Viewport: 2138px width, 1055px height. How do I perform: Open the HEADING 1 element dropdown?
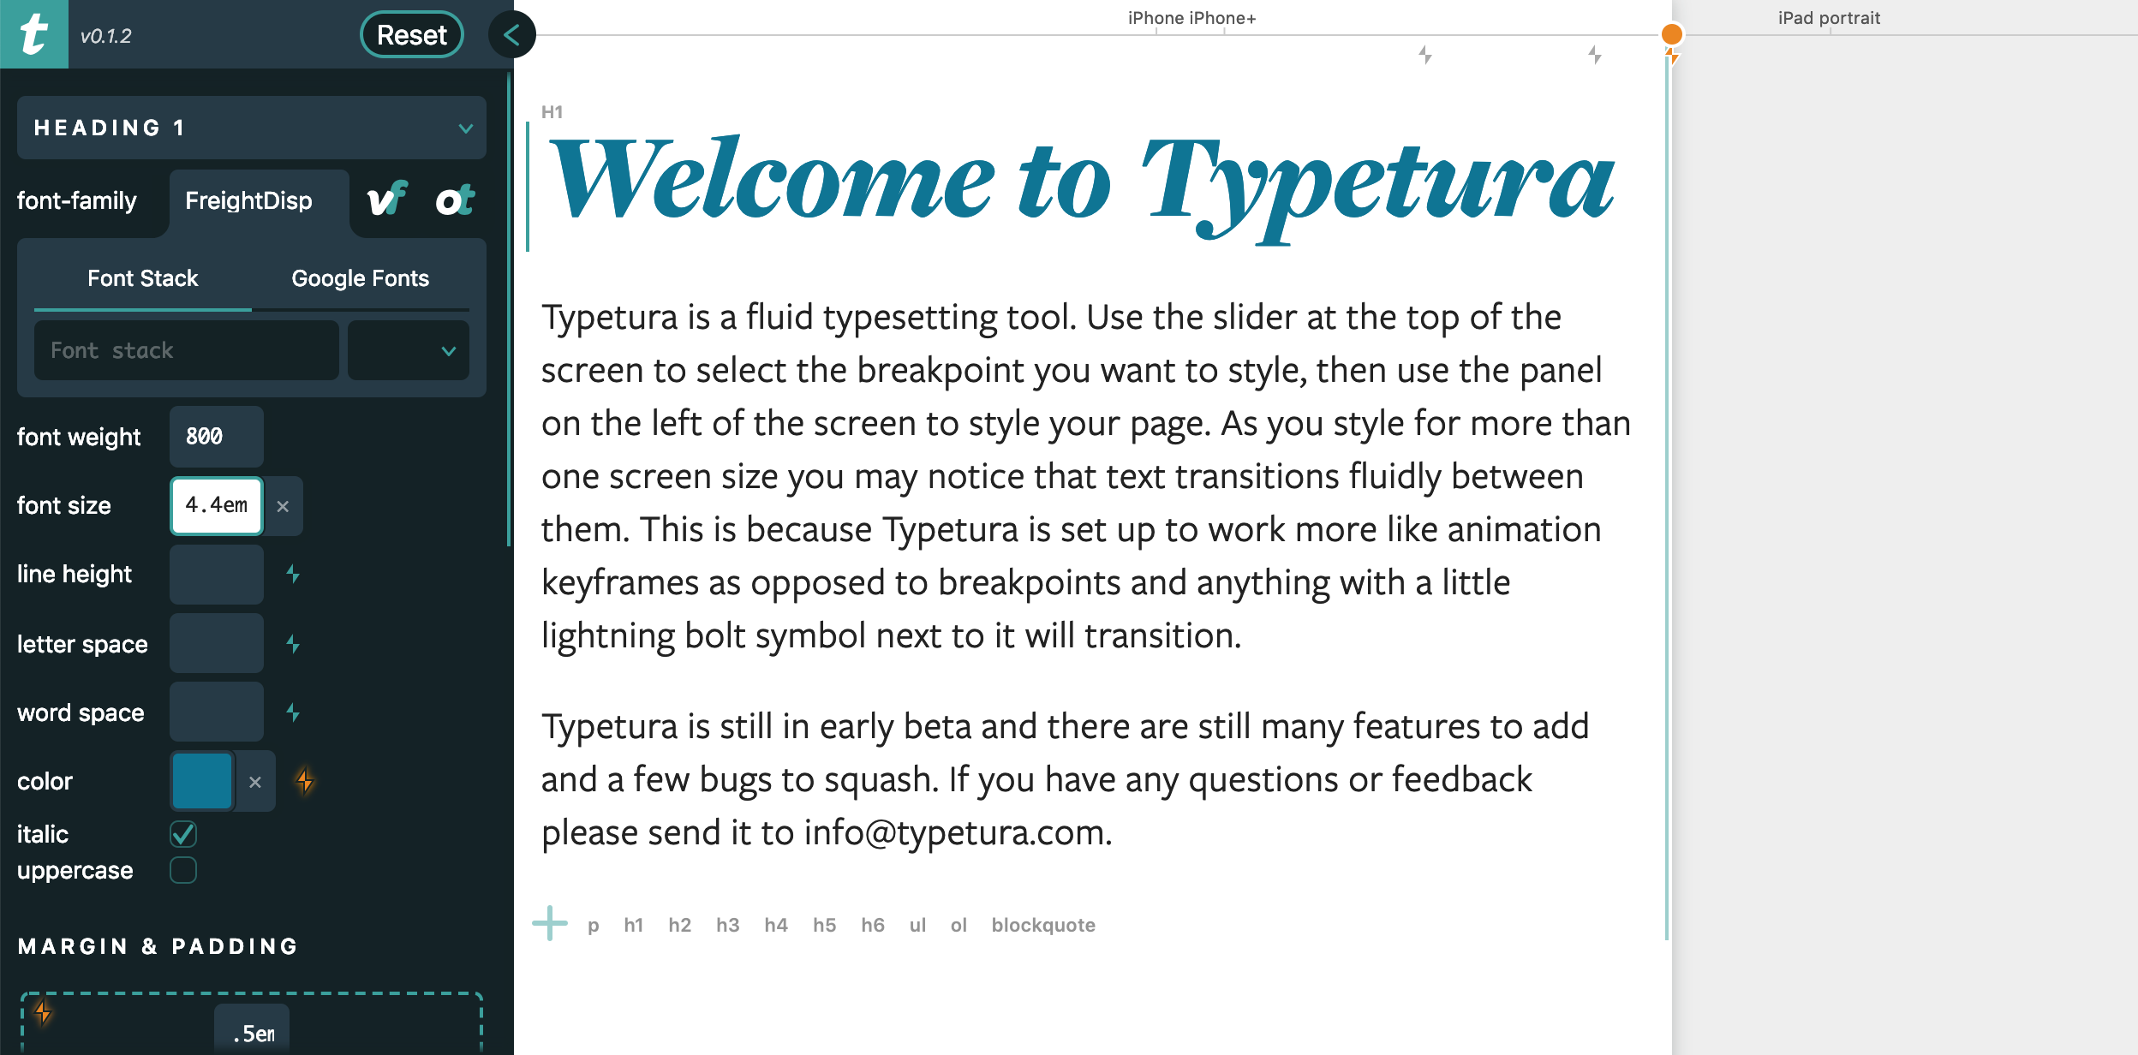[x=251, y=128]
